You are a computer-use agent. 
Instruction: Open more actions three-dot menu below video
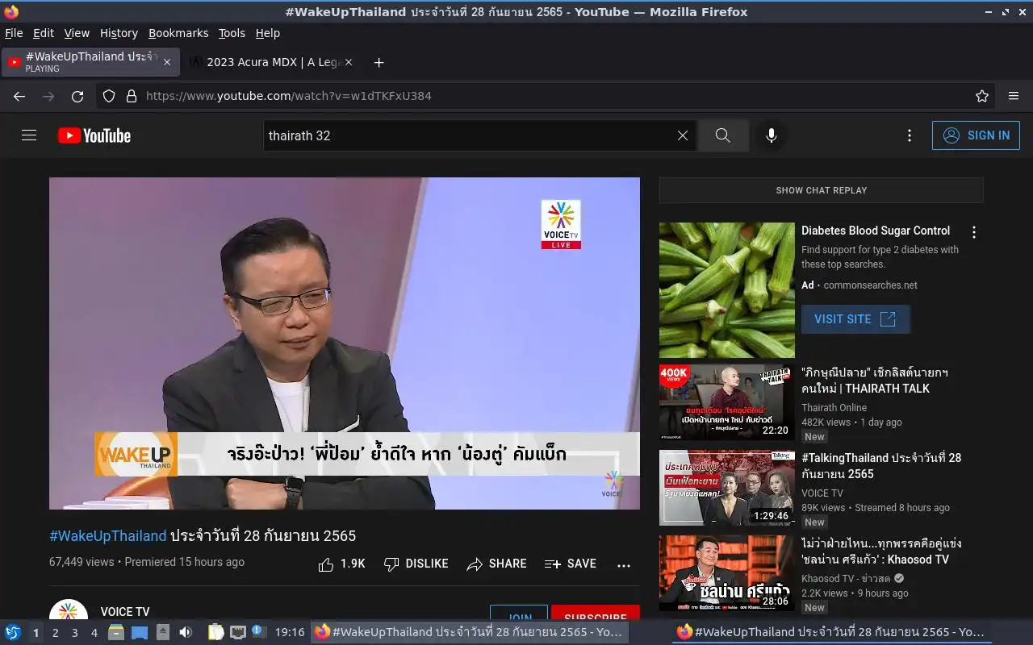624,565
